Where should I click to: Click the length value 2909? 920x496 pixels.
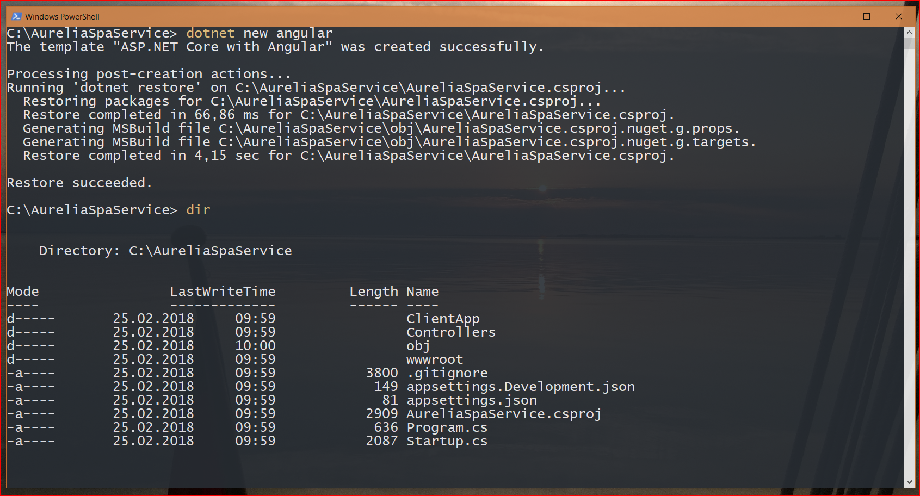click(x=382, y=414)
